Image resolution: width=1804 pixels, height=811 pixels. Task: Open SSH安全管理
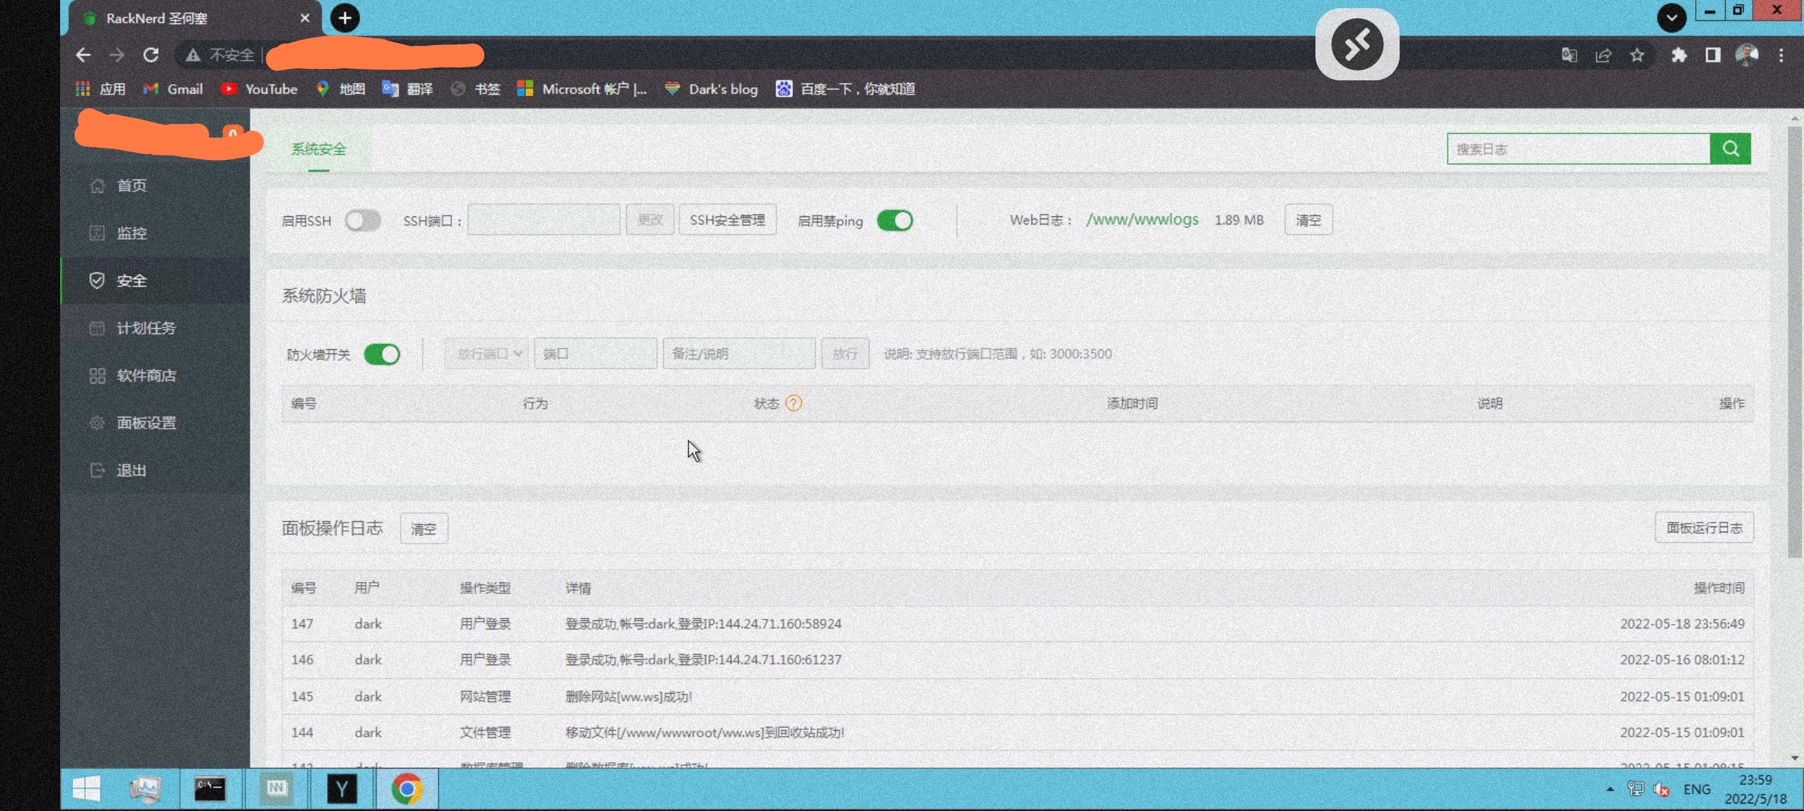(728, 220)
